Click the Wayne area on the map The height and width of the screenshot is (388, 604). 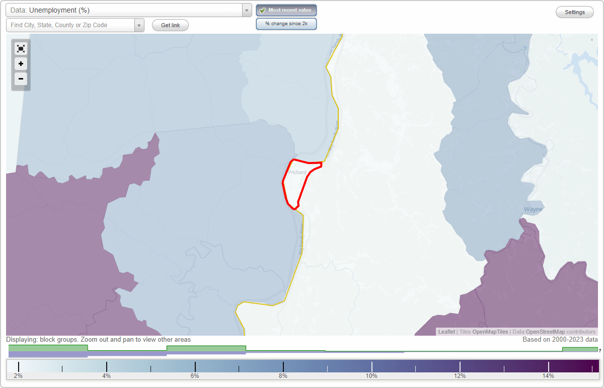(533, 209)
